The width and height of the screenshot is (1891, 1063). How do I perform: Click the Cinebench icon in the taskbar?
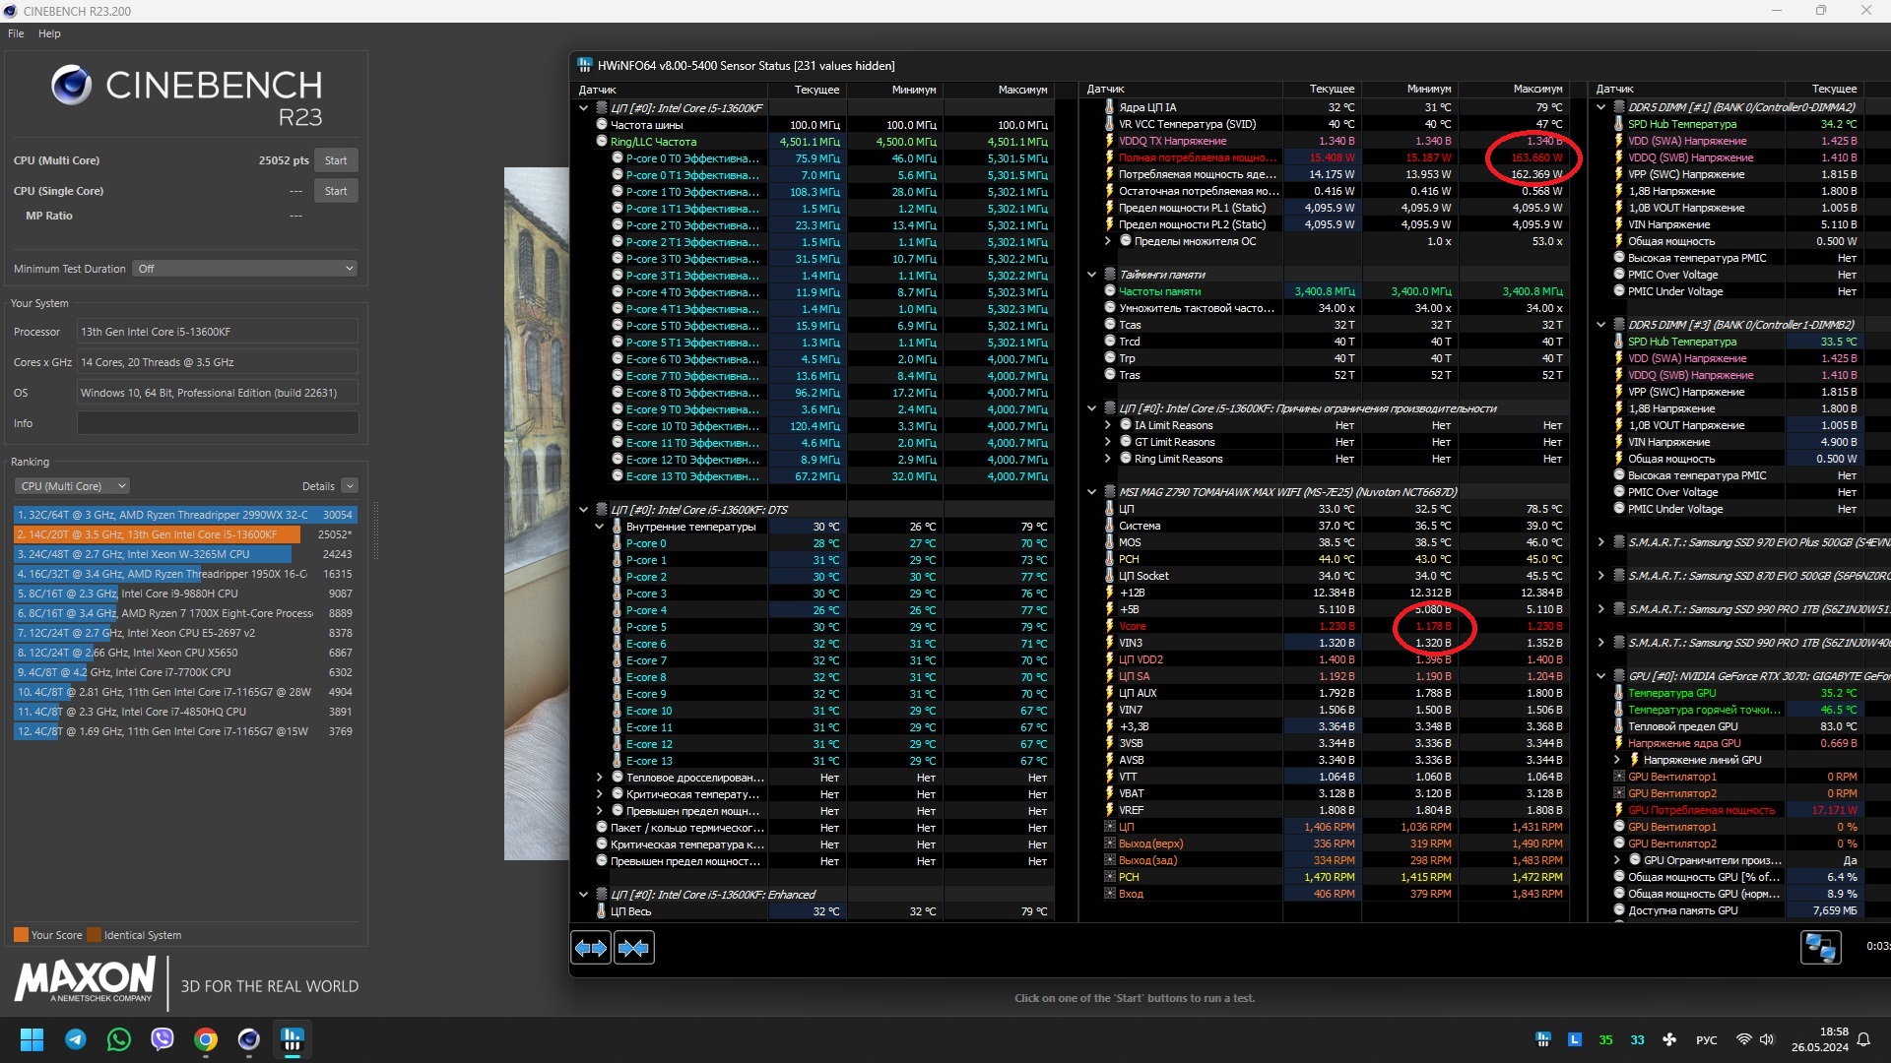point(249,1039)
